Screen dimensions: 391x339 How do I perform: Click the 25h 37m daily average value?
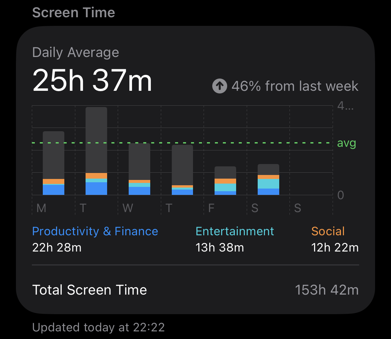tap(92, 81)
